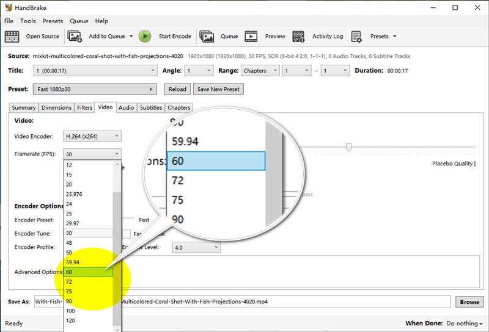Click the Open Source label
The width and height of the screenshot is (489, 332).
pyautogui.click(x=43, y=37)
